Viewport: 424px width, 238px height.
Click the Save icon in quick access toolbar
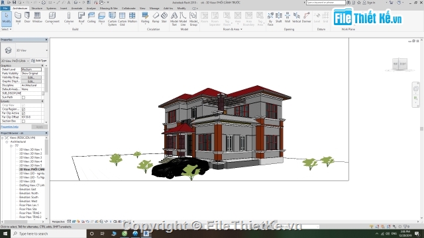point(15,3)
